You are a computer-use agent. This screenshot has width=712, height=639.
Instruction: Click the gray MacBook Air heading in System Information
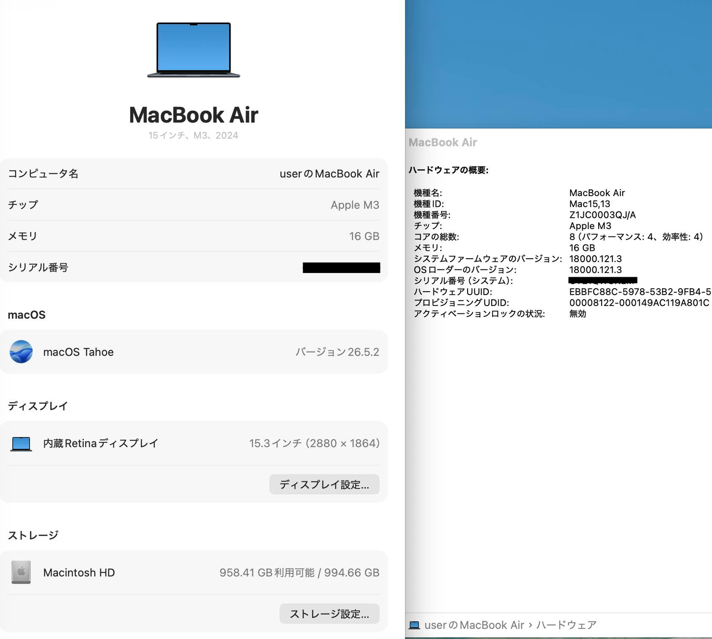[x=443, y=142]
